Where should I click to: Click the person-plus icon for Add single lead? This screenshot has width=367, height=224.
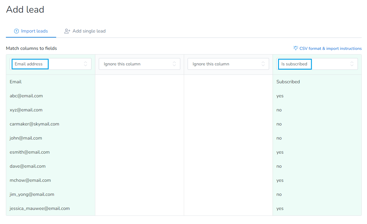[x=67, y=31]
